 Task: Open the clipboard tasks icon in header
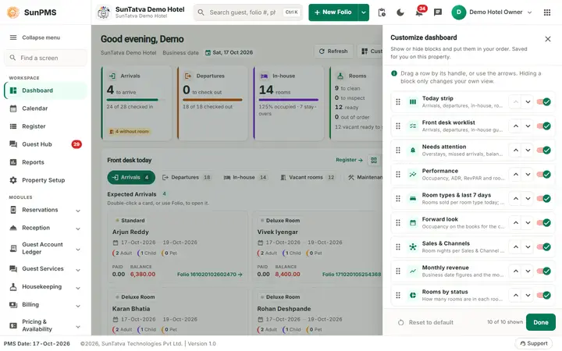point(382,12)
